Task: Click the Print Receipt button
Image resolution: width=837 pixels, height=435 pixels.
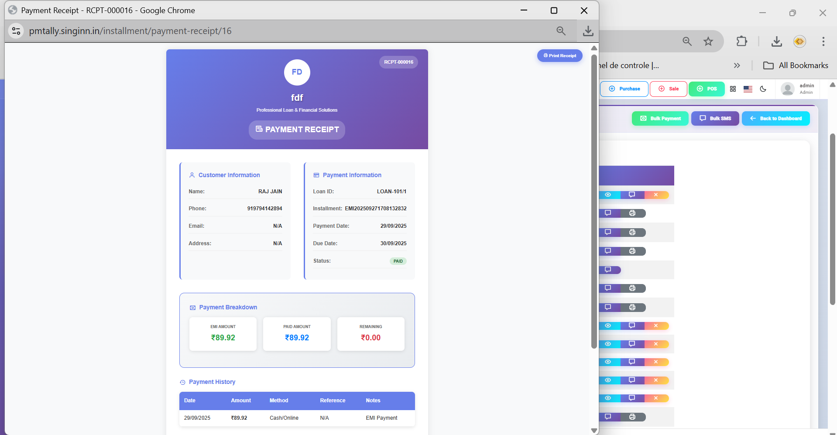Action: [559, 55]
